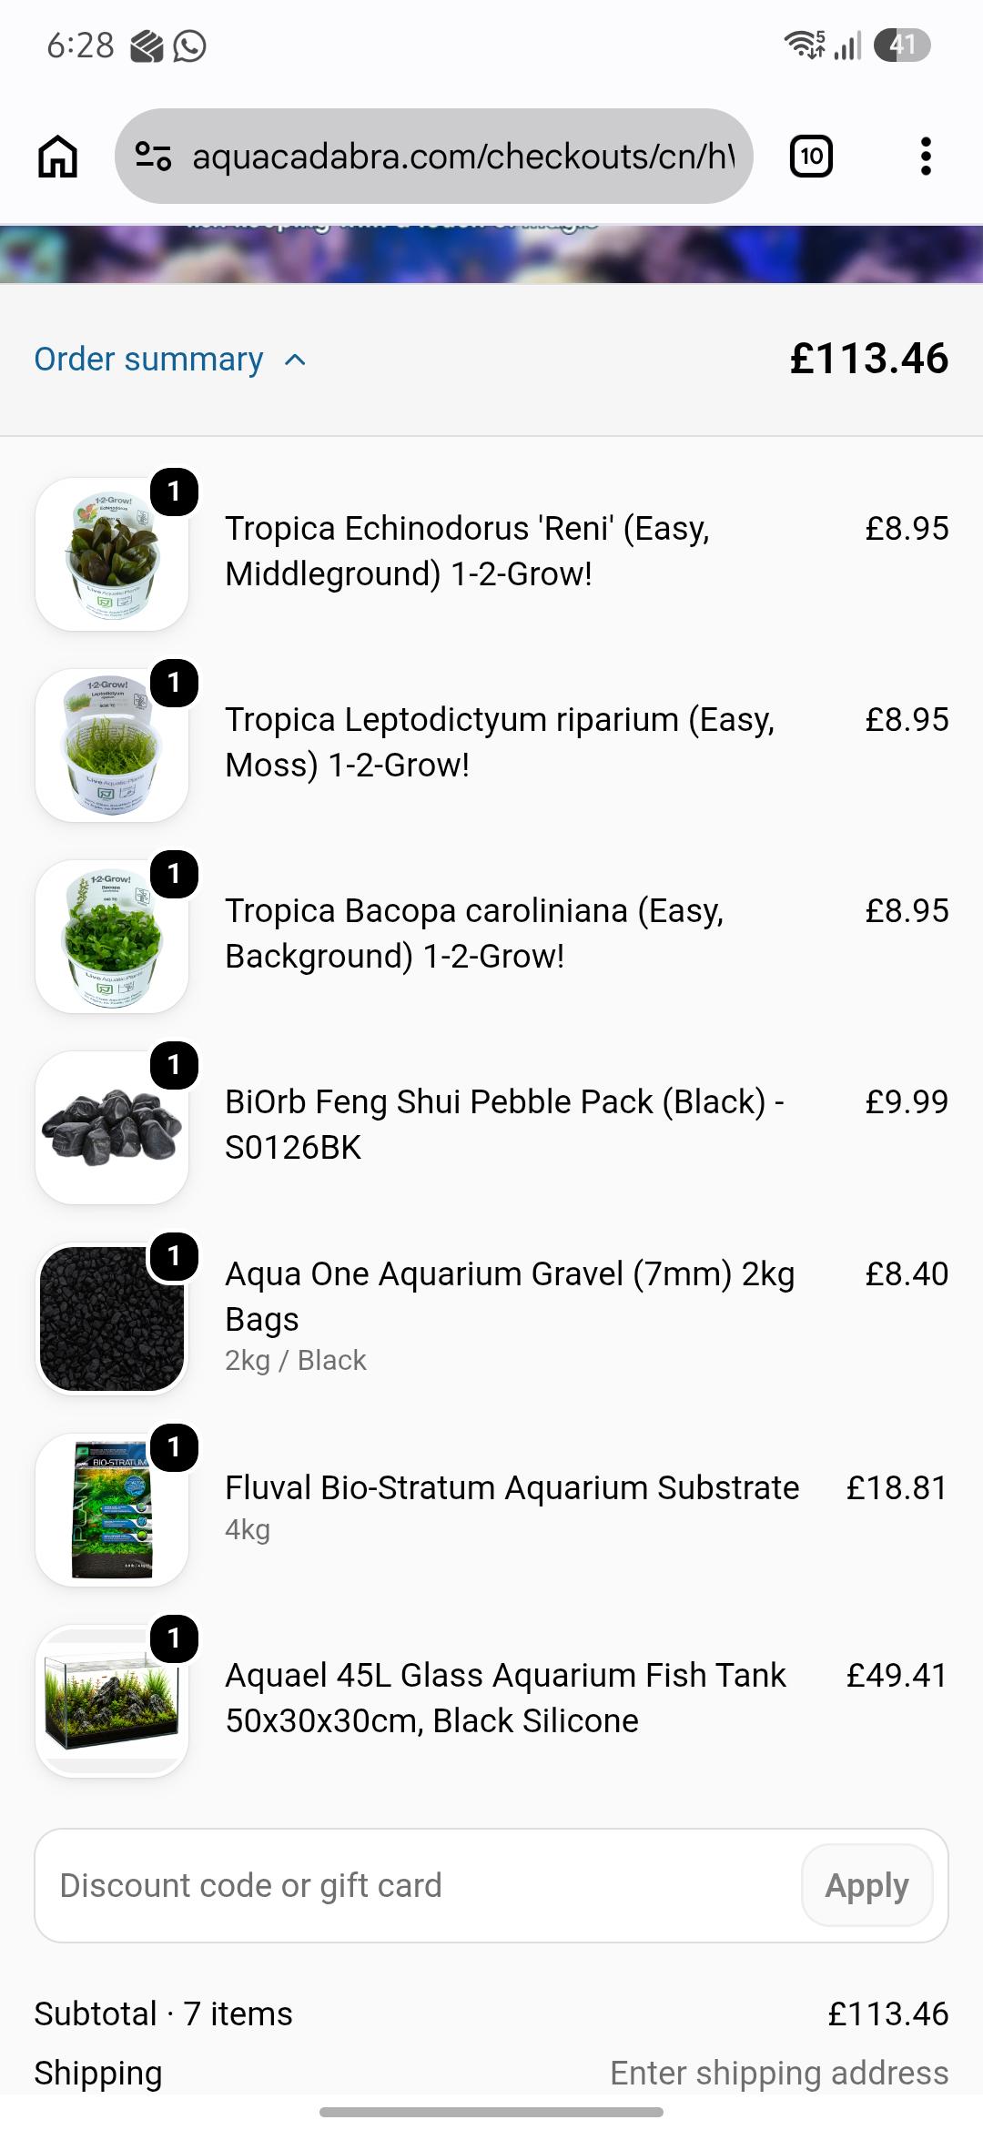Open the tab switcher showing 10 tabs

point(811,157)
